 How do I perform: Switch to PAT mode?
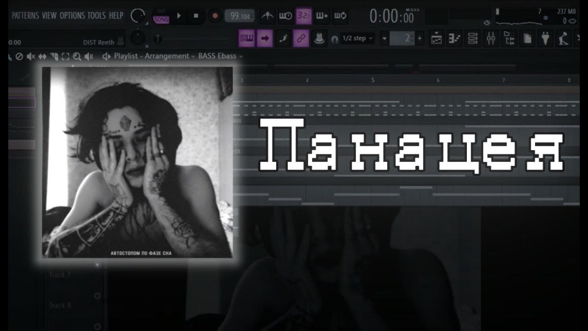(161, 12)
